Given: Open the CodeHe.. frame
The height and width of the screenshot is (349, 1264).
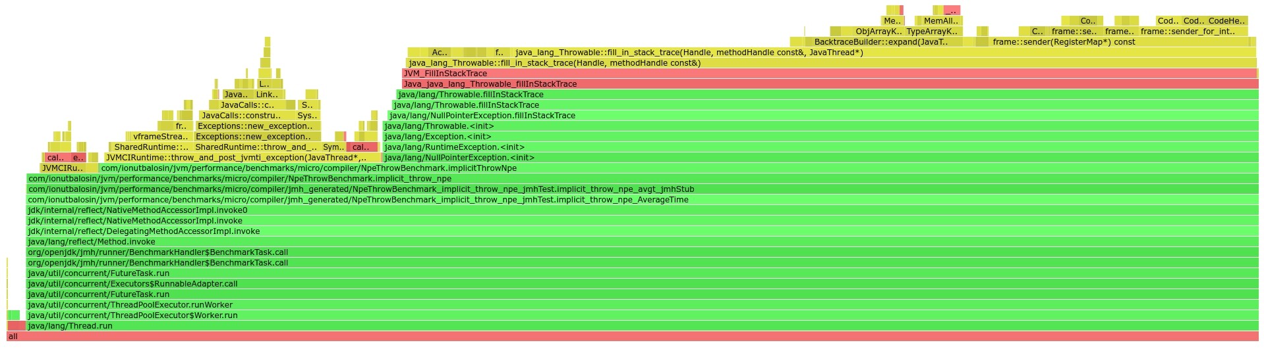Looking at the screenshot, I should [1227, 21].
